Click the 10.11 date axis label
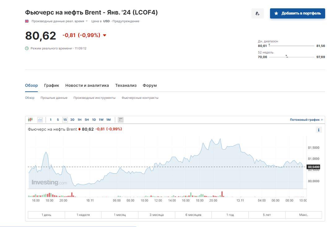 tap(90, 200)
